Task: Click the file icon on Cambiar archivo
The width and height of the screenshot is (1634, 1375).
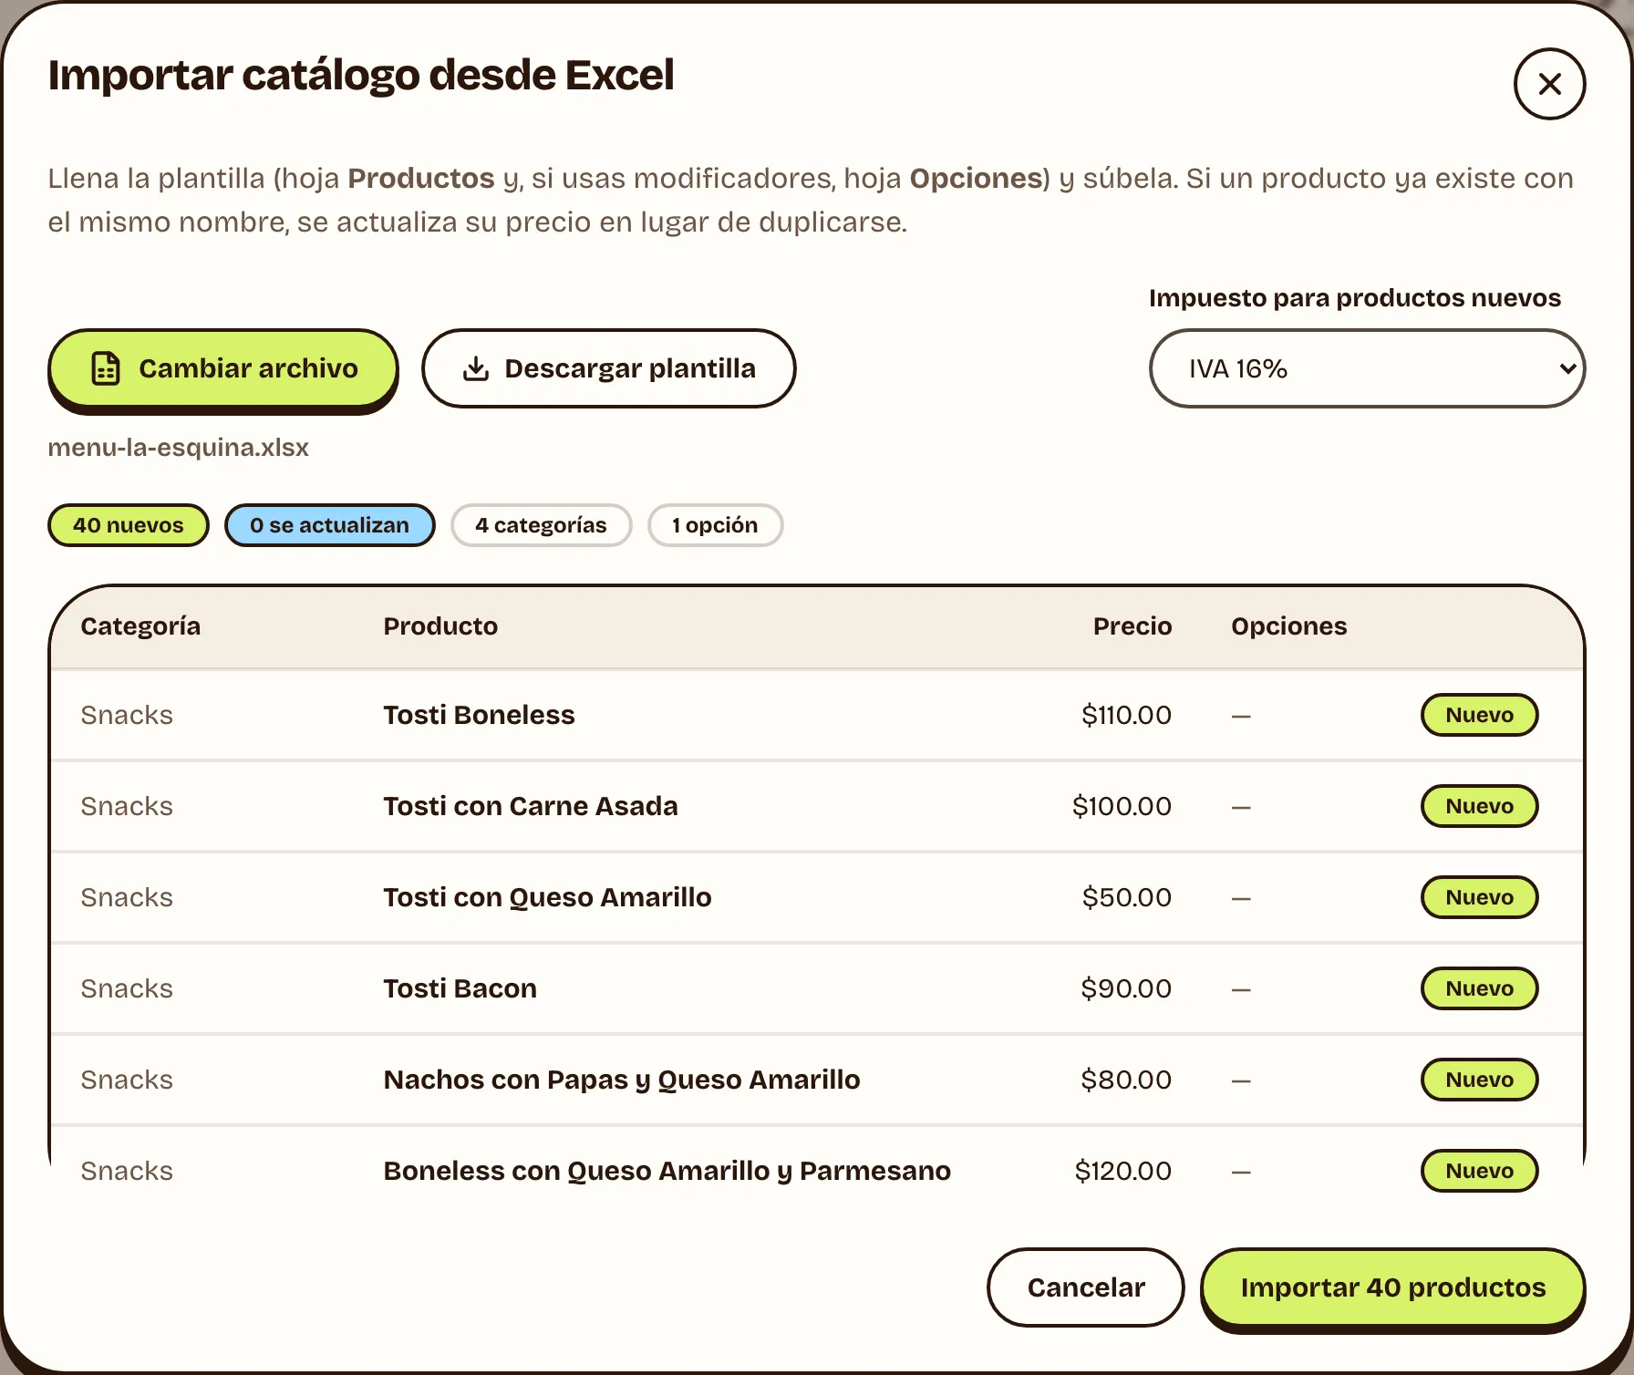Action: [x=106, y=368]
